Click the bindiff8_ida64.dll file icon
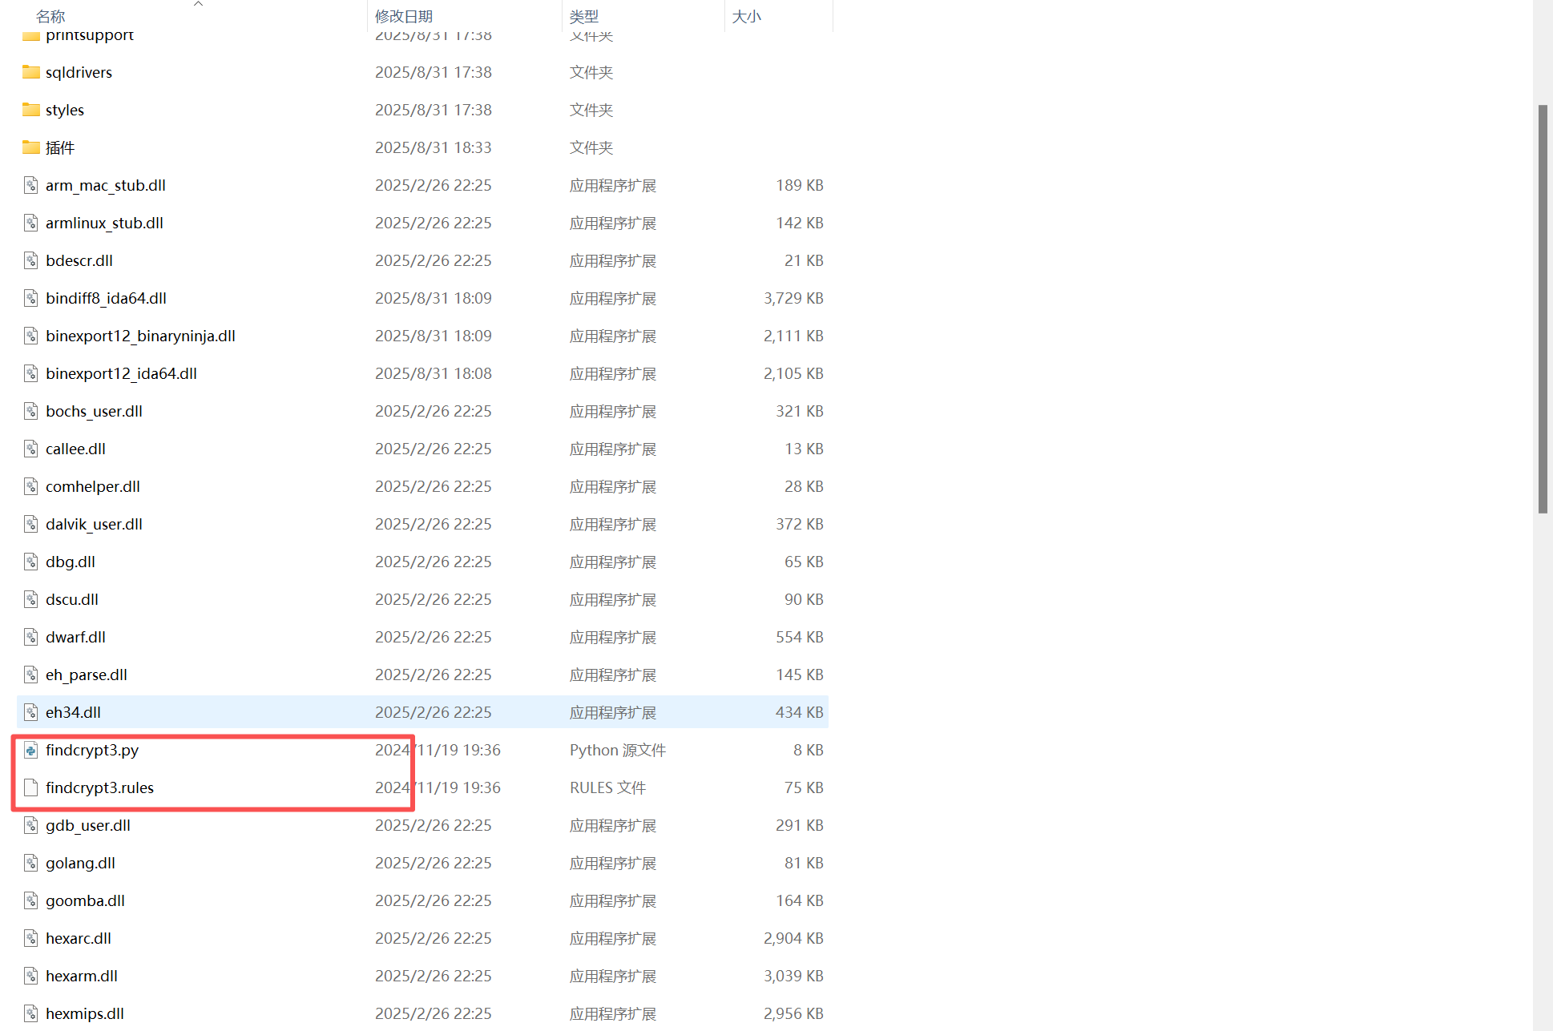The image size is (1553, 1031). pos(30,298)
